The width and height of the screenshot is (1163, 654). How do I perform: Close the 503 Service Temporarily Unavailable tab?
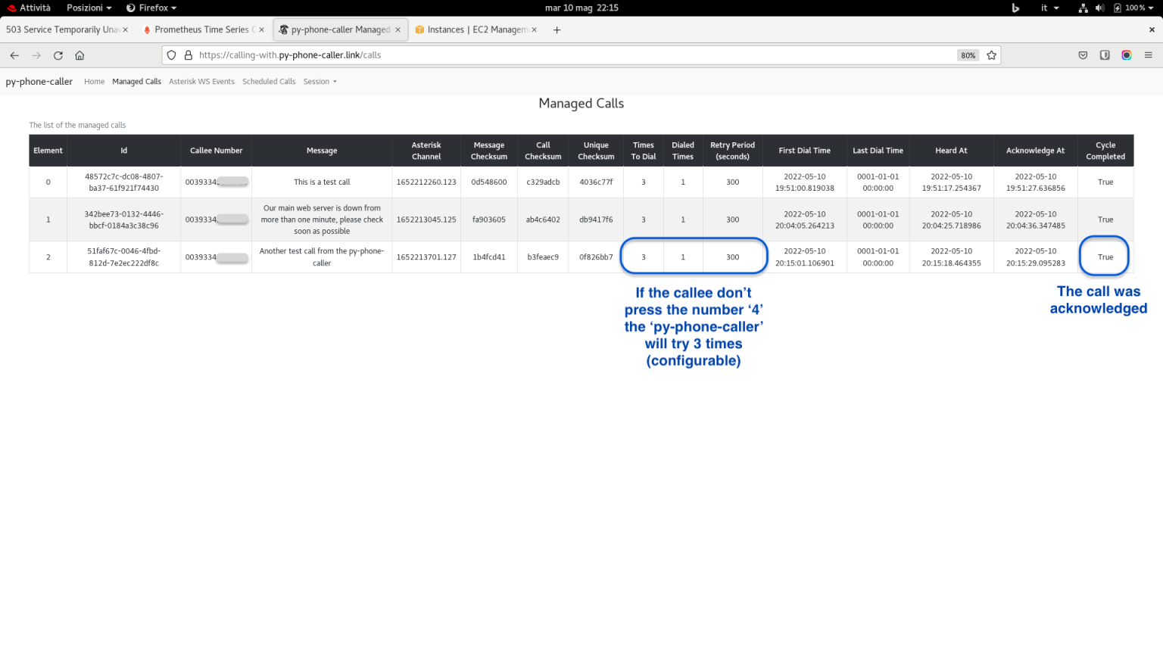tap(125, 30)
